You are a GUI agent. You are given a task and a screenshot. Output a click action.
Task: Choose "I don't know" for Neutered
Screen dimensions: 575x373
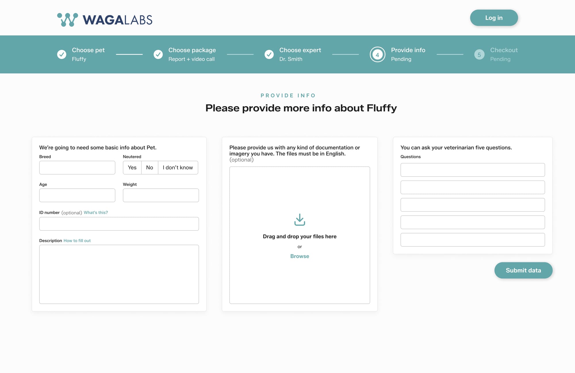tap(178, 168)
